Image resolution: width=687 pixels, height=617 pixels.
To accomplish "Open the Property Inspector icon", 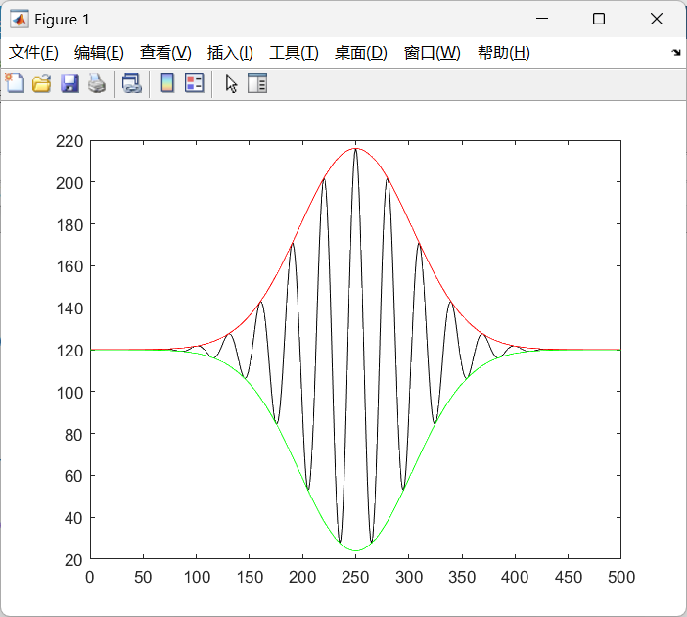I will point(257,83).
